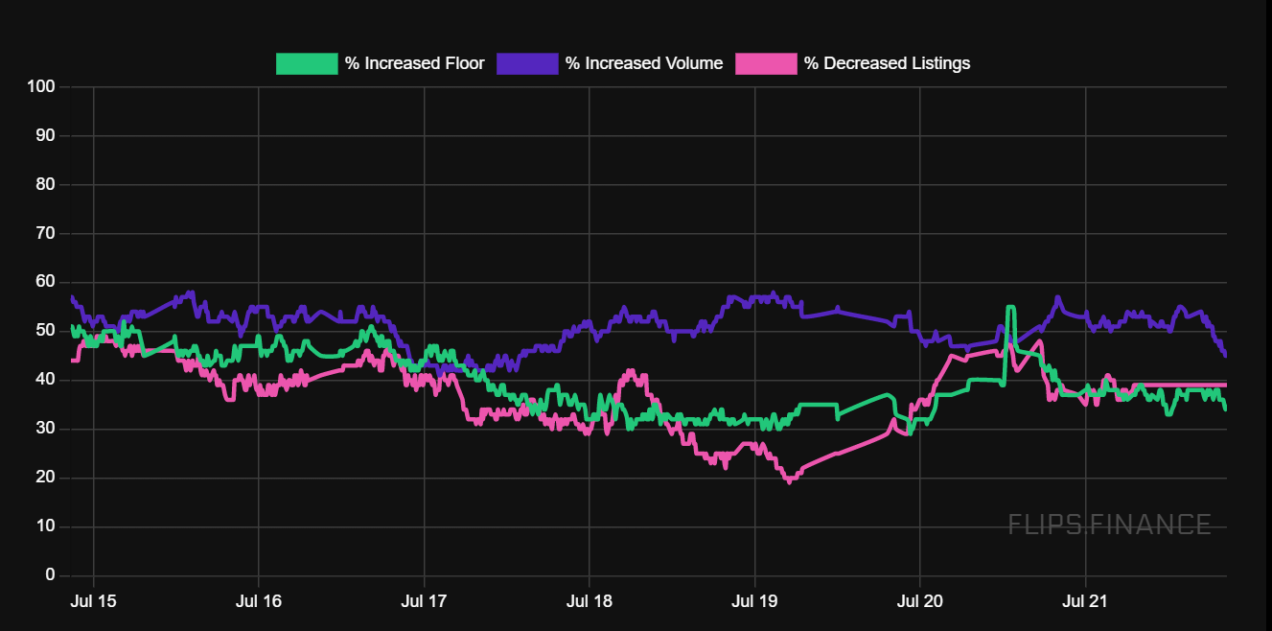
Task: Select the Jul 20 x-axis label
Action: click(x=920, y=602)
